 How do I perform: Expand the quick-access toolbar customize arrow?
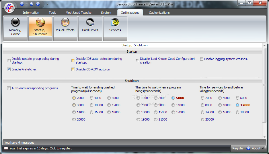click(47, 4)
